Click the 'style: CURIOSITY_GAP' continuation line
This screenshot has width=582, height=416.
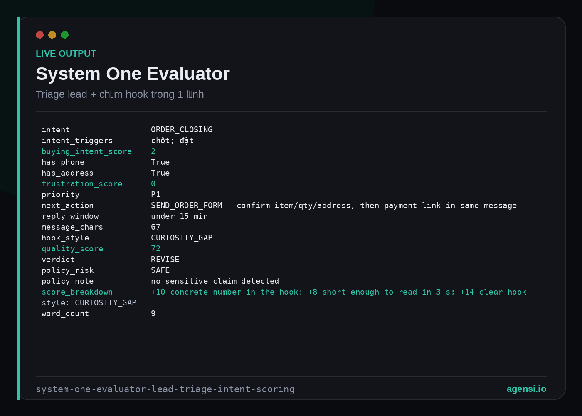click(89, 303)
